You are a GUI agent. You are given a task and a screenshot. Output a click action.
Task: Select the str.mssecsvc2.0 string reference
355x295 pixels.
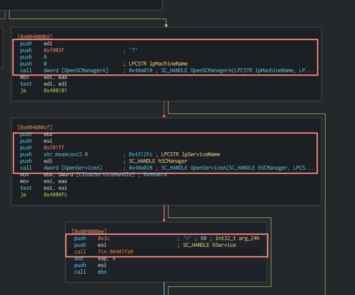(66, 154)
